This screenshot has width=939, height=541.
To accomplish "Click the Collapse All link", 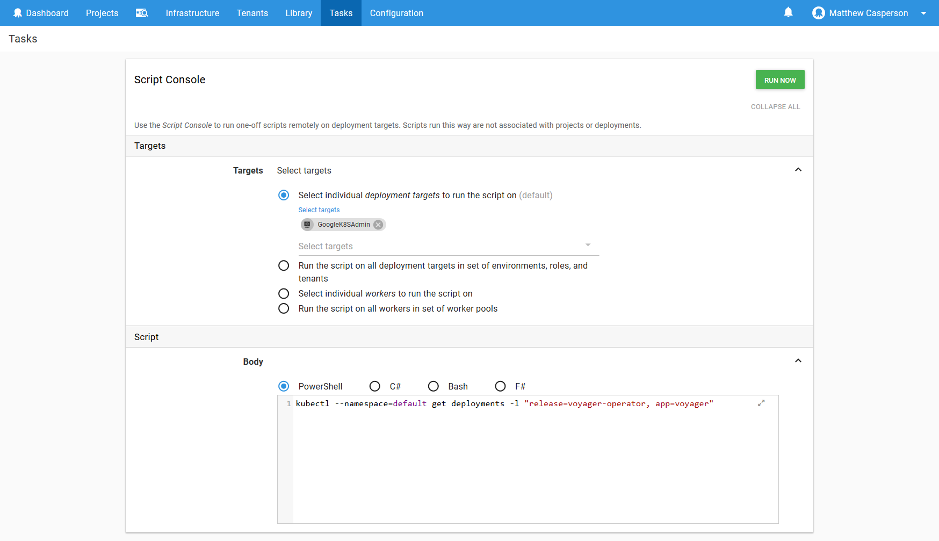I will point(775,107).
